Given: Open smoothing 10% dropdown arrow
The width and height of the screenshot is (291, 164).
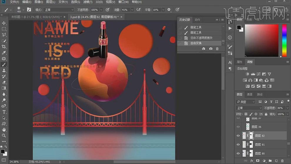Looking at the screenshot, I should [163, 10].
